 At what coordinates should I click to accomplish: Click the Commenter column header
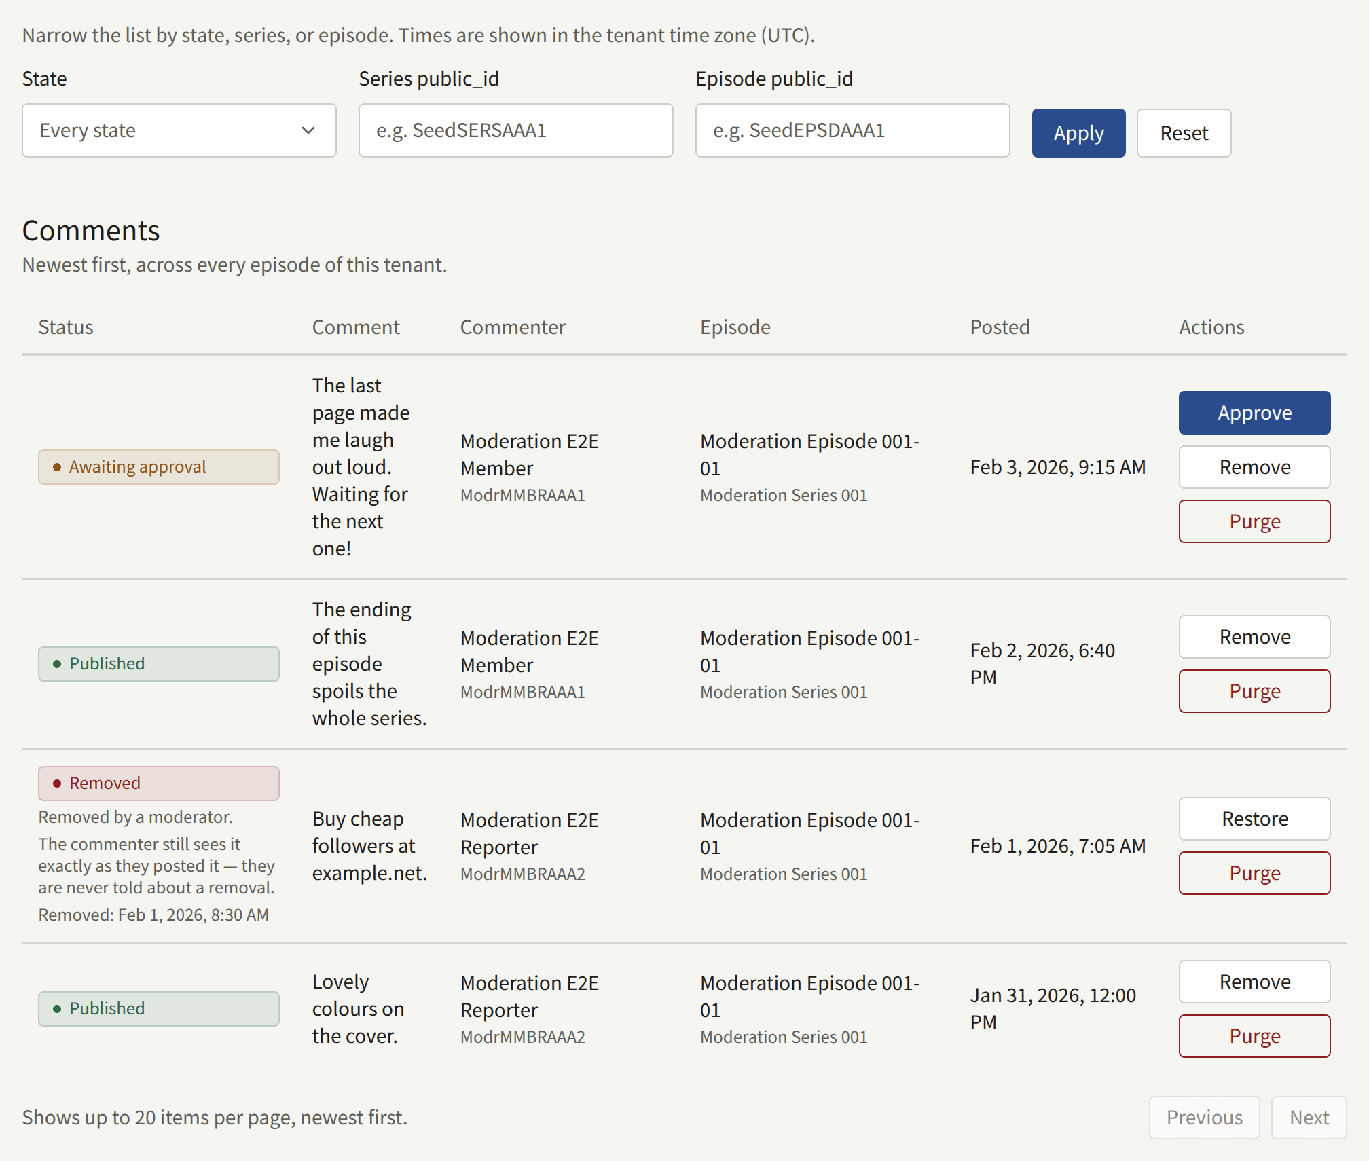coord(513,327)
